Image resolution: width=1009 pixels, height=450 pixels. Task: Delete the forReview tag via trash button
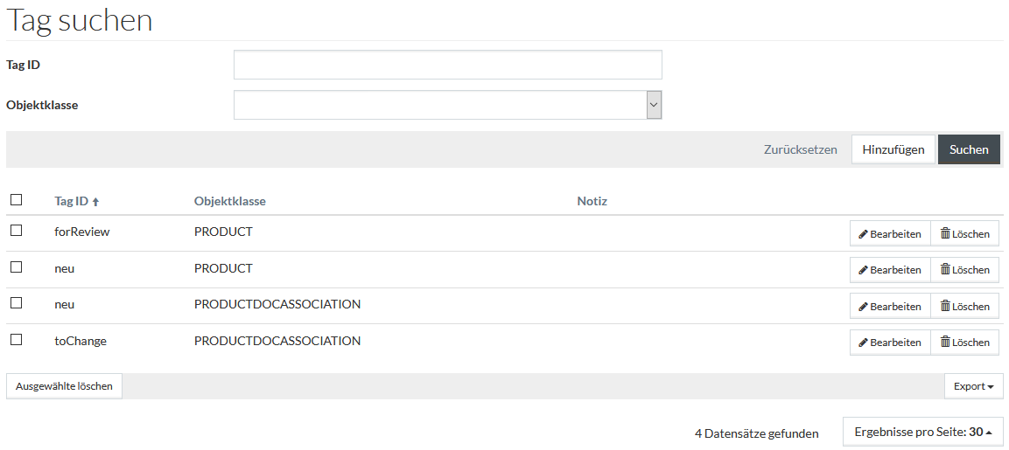tap(964, 234)
